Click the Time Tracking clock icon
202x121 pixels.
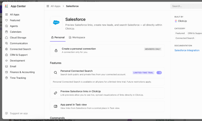click(x=7, y=78)
